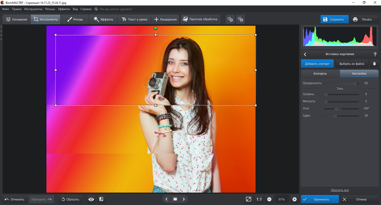Toggle the before/after compare view
This screenshot has width=381, height=205.
[101, 199]
